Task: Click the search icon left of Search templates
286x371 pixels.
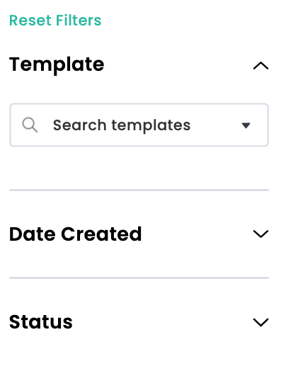Action: 30,125
